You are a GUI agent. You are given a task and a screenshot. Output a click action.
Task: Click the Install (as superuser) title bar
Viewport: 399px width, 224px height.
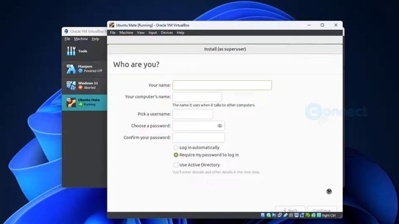coord(225,49)
